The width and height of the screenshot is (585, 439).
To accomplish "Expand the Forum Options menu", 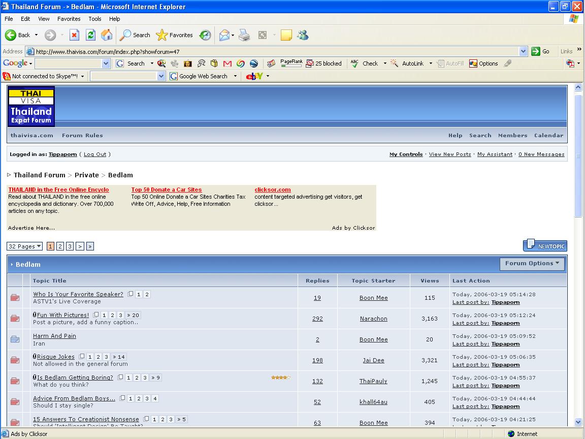I will [x=532, y=263].
